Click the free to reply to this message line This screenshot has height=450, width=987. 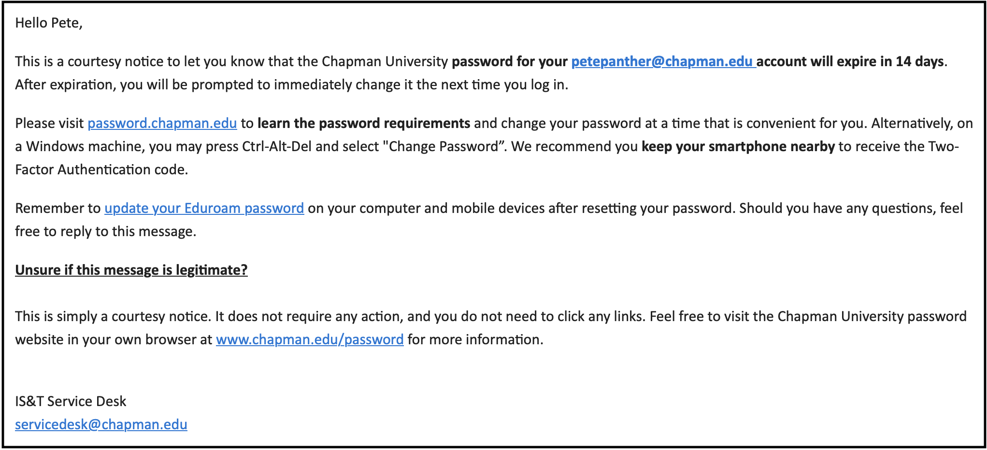click(106, 232)
